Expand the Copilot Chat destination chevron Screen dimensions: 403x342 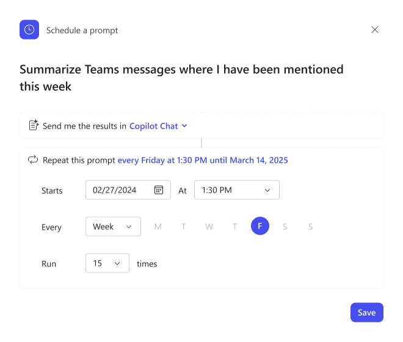pyautogui.click(x=184, y=126)
